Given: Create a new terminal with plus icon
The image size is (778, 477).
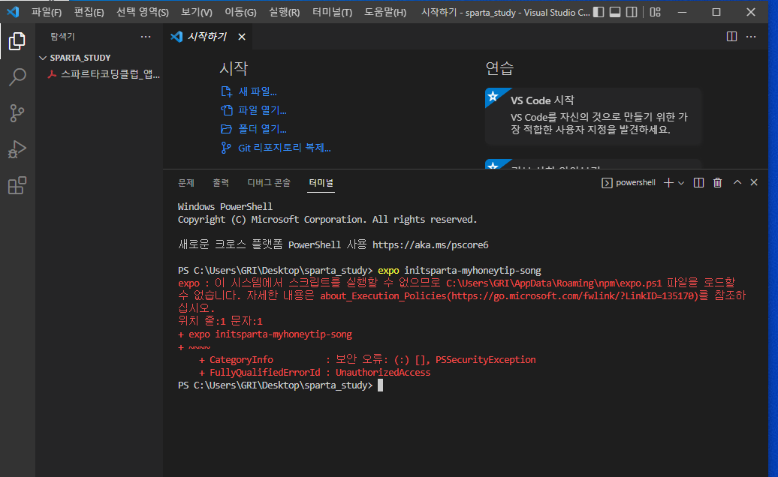Looking at the screenshot, I should pyautogui.click(x=668, y=183).
